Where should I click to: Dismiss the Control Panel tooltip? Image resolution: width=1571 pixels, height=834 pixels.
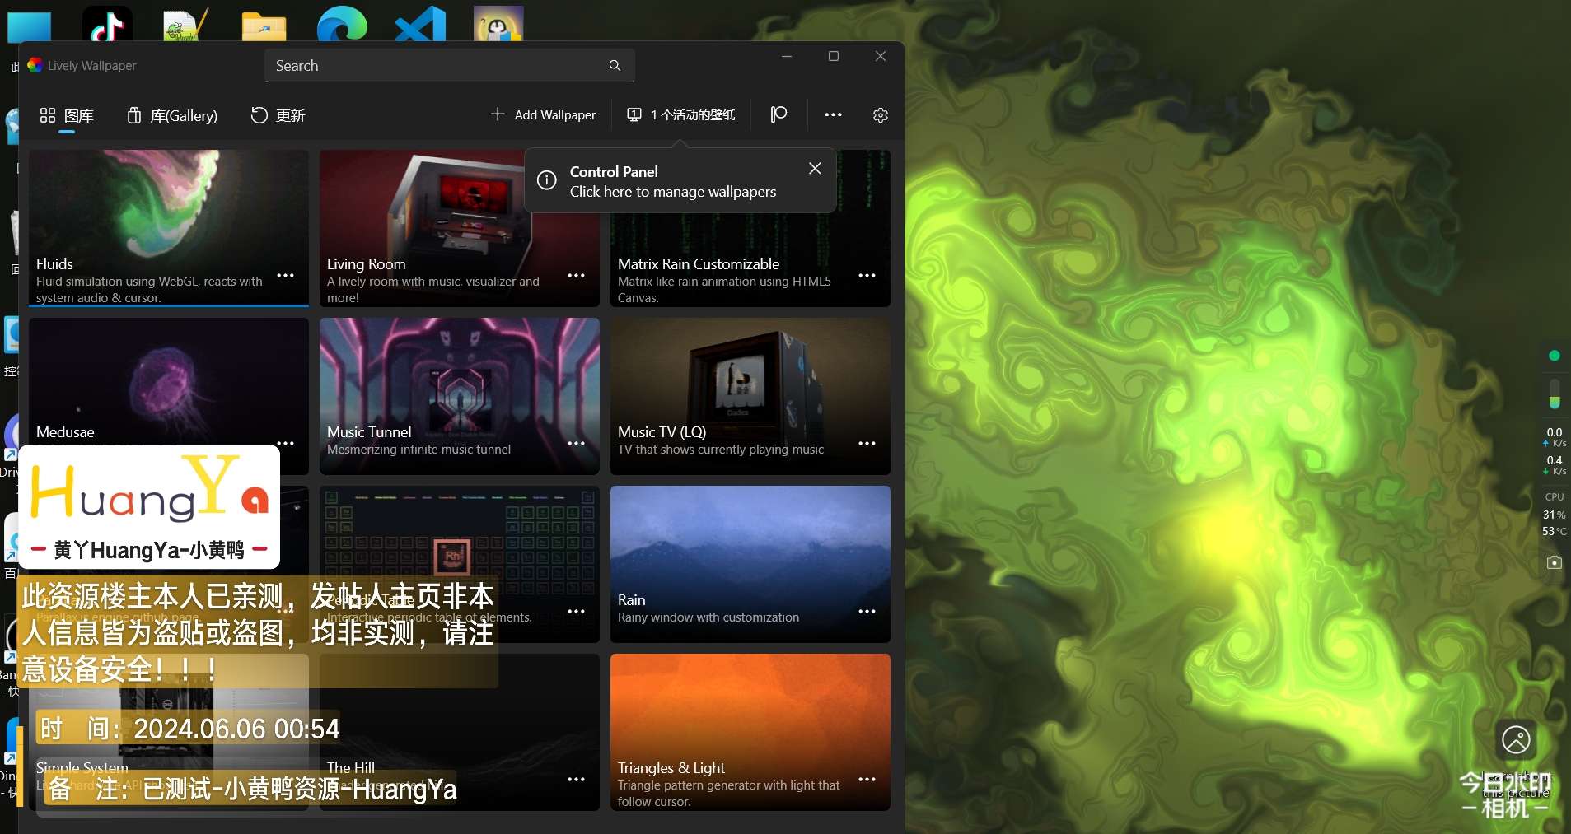coord(815,168)
